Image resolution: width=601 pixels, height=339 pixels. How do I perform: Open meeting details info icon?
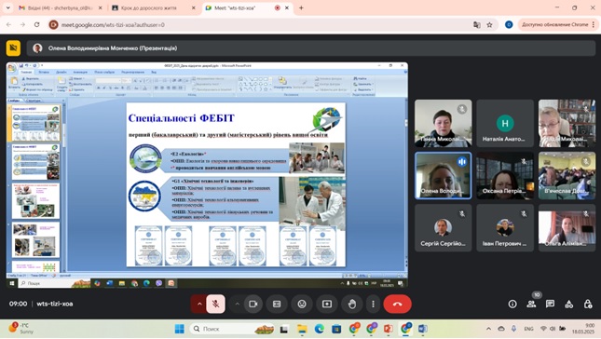pos(512,305)
